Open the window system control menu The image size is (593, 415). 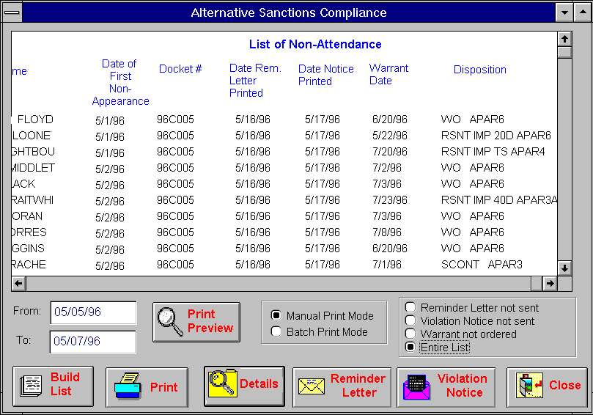(12, 12)
